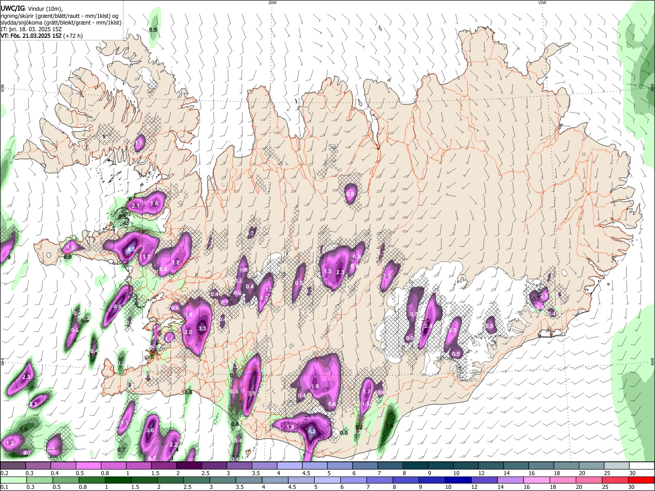
Task: Click the rigning/skúrir description line in header
Action: (59, 16)
